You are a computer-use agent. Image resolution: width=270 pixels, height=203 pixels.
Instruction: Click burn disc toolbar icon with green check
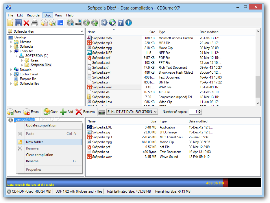pyautogui.click(x=52, y=23)
